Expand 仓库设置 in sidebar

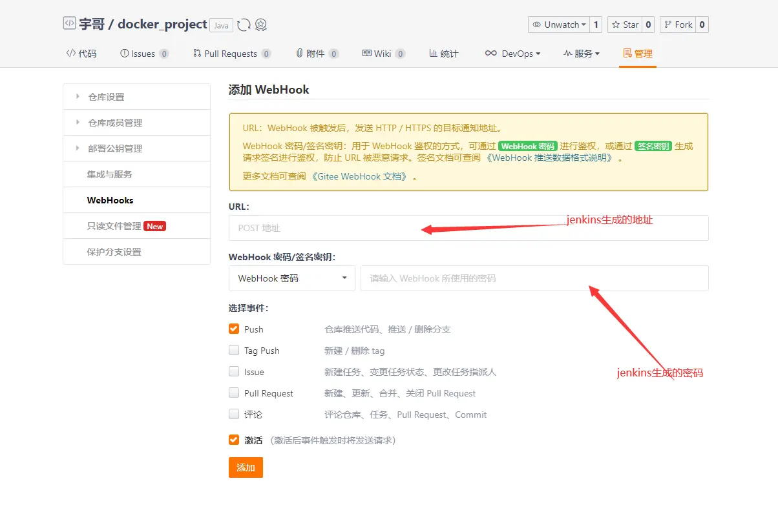[136, 97]
